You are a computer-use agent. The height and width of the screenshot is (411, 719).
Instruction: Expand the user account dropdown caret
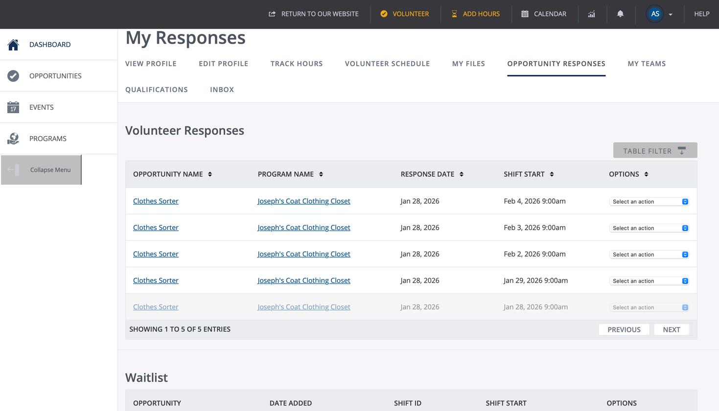671,15
